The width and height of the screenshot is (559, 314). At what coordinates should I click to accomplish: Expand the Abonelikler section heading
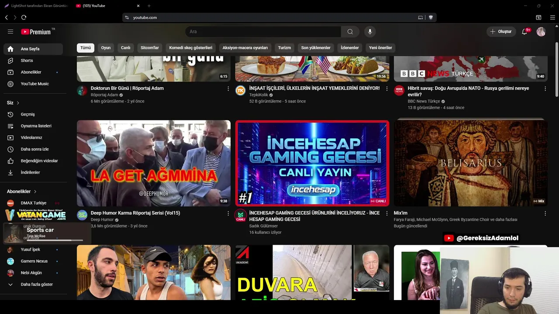click(x=22, y=191)
